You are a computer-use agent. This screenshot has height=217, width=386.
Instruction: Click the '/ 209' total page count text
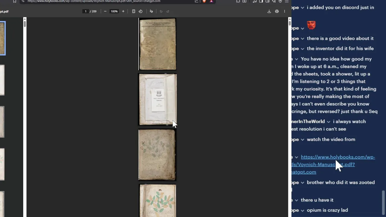pos(93,11)
